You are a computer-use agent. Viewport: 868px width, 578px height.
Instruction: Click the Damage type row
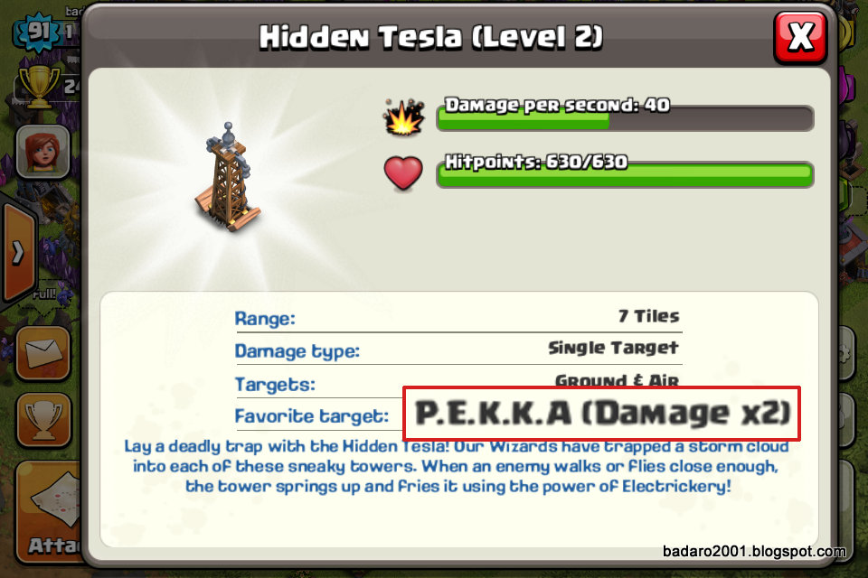[458, 350]
